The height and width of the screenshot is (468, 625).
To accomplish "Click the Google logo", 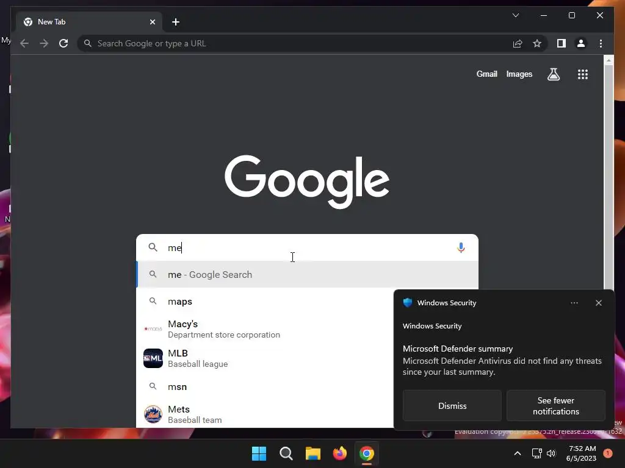I will (307, 182).
